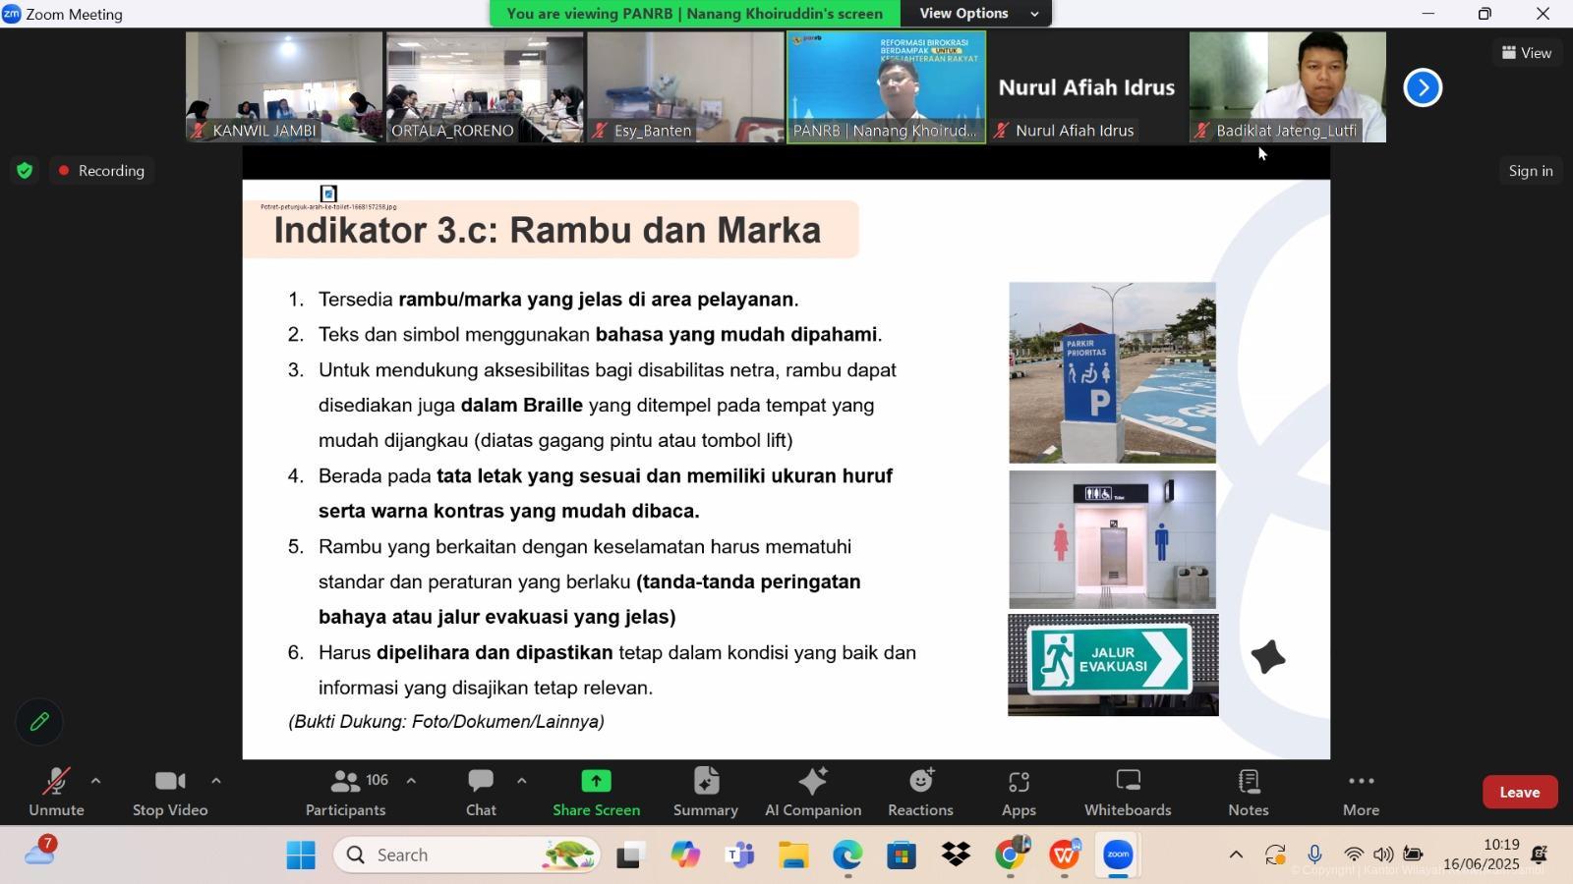Expand chat options caret
Image resolution: width=1573 pixels, height=884 pixels.
click(x=521, y=781)
